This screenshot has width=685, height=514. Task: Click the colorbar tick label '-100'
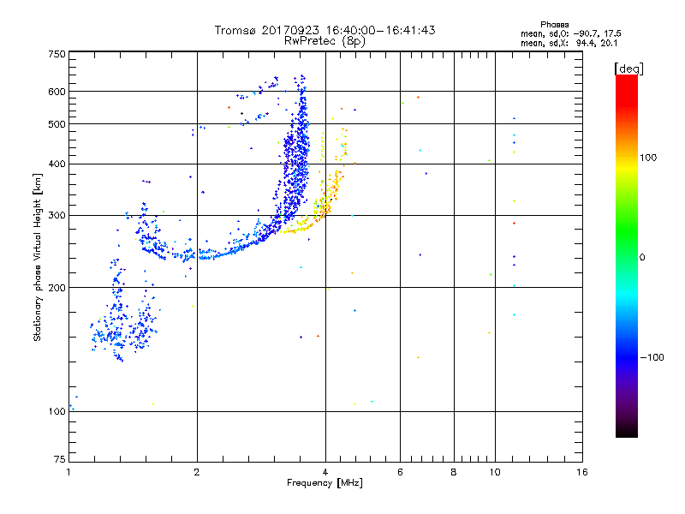tap(652, 357)
